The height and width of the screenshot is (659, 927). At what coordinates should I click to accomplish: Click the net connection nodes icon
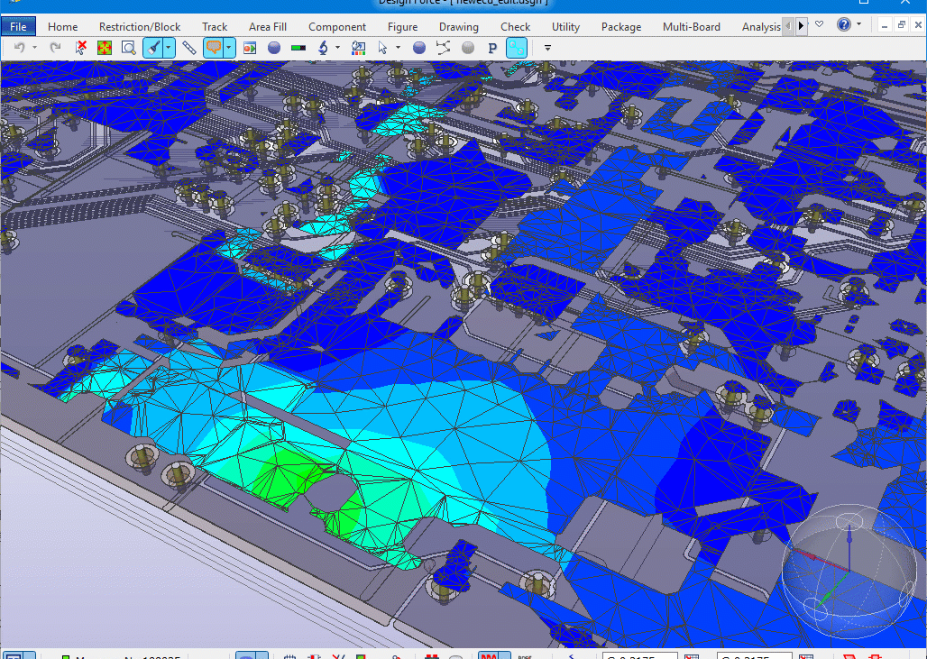pyautogui.click(x=443, y=48)
